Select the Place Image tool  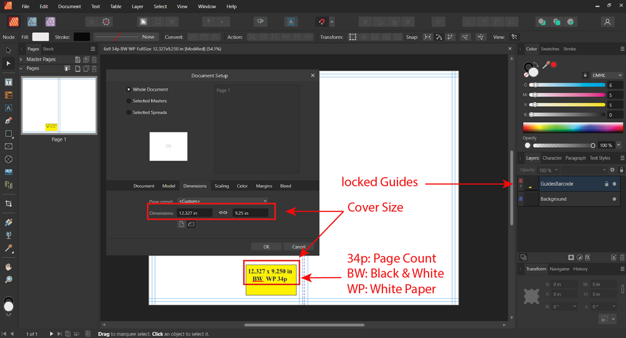(8, 172)
